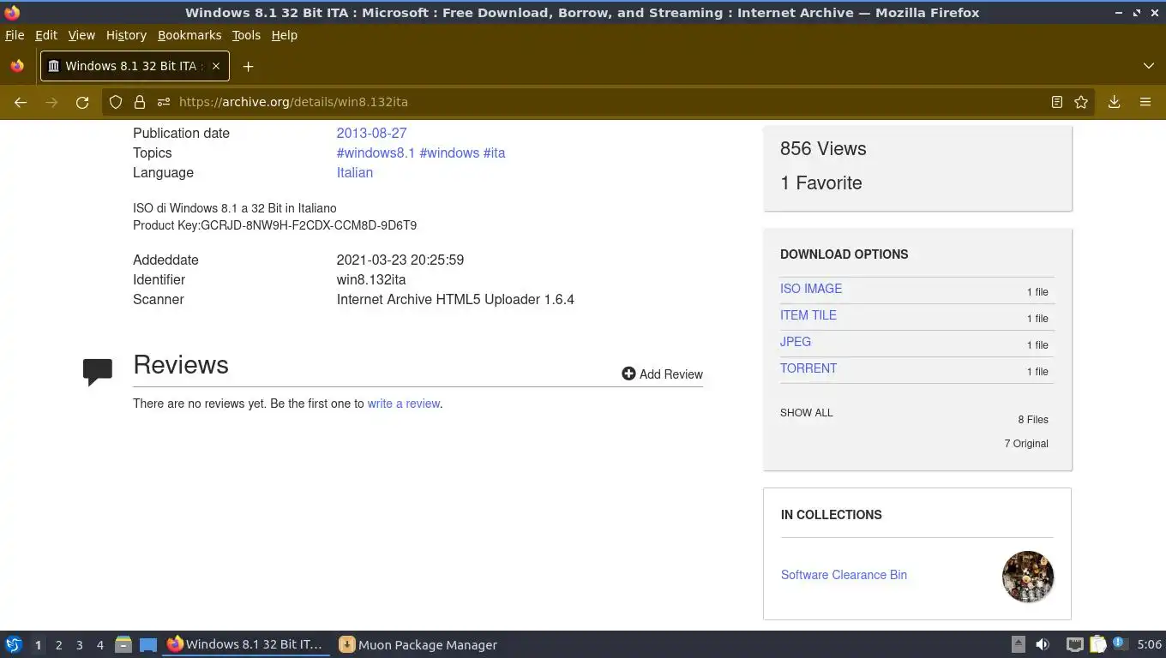Click the Firefox taskbar window button
This screenshot has width=1166, height=658.
pyautogui.click(x=246, y=644)
